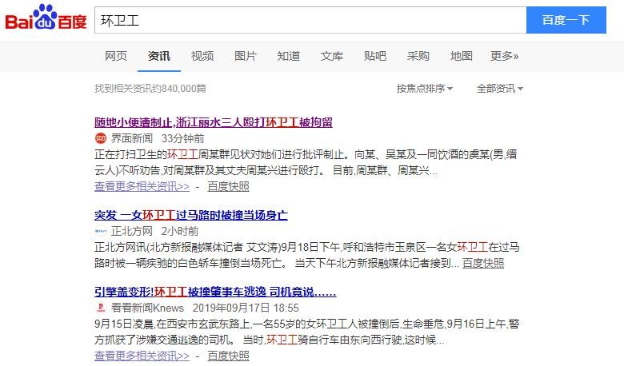Click the 2小时前 timestamp
The height and width of the screenshot is (366, 624).
coord(180,231)
